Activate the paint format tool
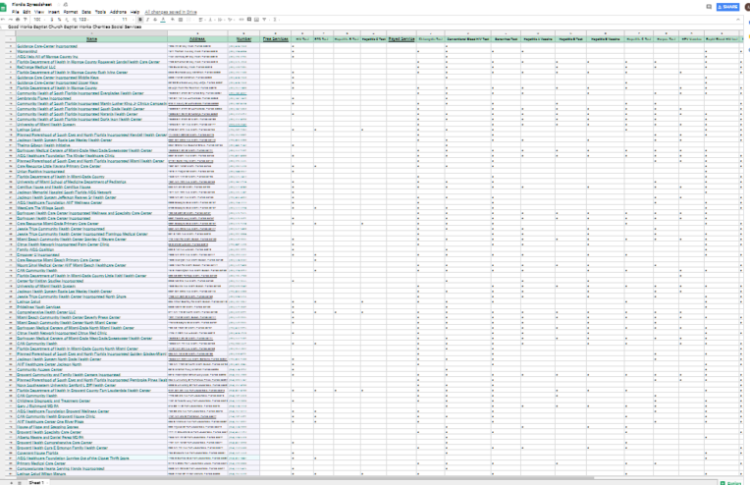The image size is (750, 485). coord(25,20)
